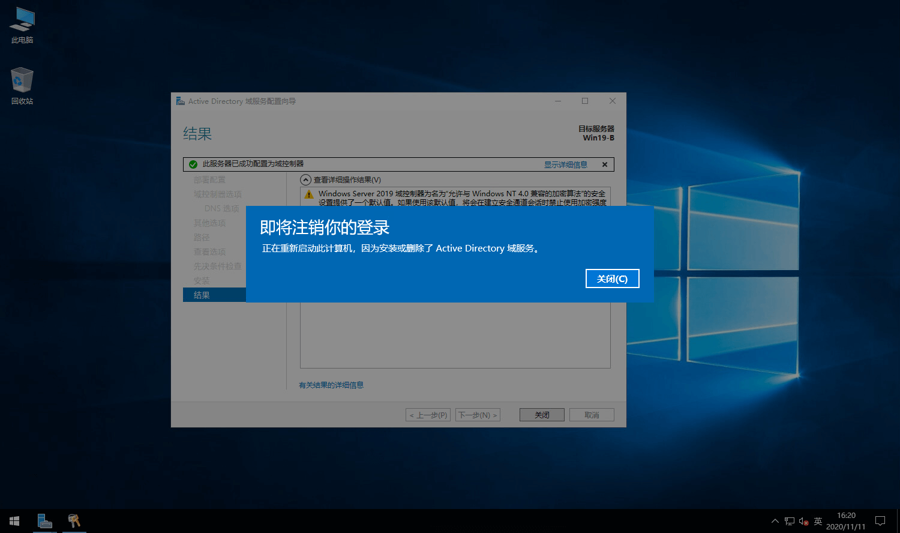This screenshot has height=533, width=900.
Task: Select the 其他选项 step in the sidebar
Action: click(209, 223)
